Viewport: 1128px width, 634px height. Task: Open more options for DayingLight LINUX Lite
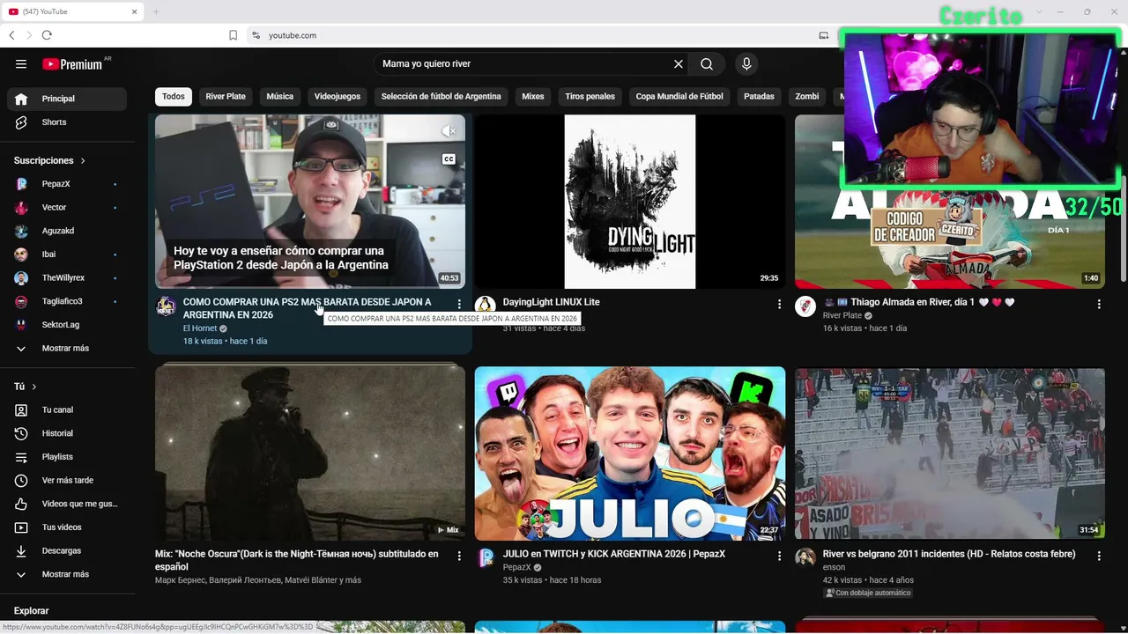pyautogui.click(x=779, y=304)
